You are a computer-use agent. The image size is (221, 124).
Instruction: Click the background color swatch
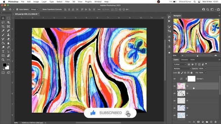tap(7, 68)
